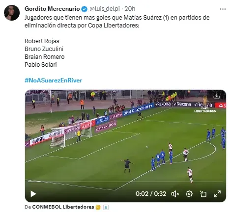The width and height of the screenshot is (231, 212).
Task: Open CONMEBOL Libertadores source account
Action: [63, 207]
